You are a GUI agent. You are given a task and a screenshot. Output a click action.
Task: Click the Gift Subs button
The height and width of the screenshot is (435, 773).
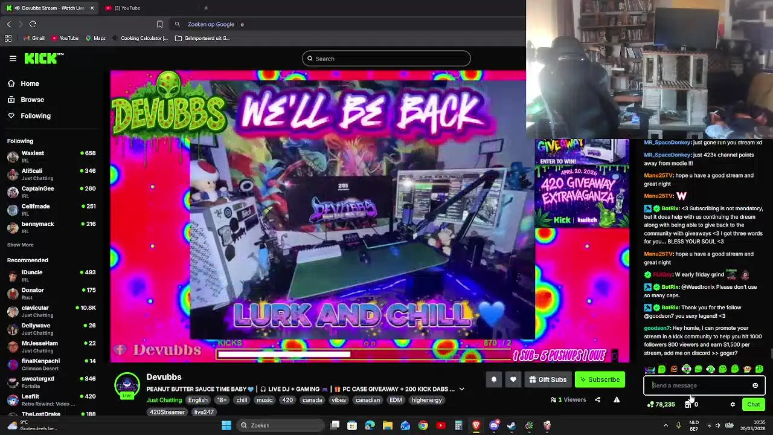tap(548, 379)
